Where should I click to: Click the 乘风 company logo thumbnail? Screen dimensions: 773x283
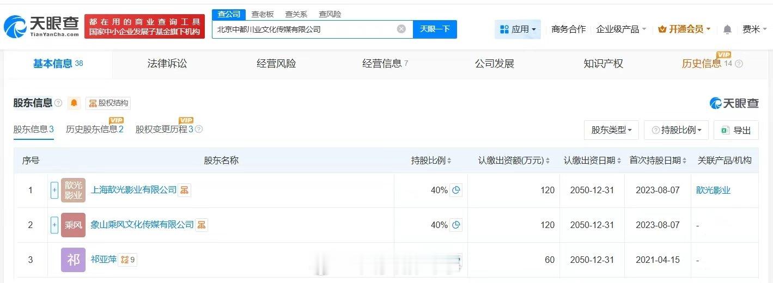click(73, 225)
